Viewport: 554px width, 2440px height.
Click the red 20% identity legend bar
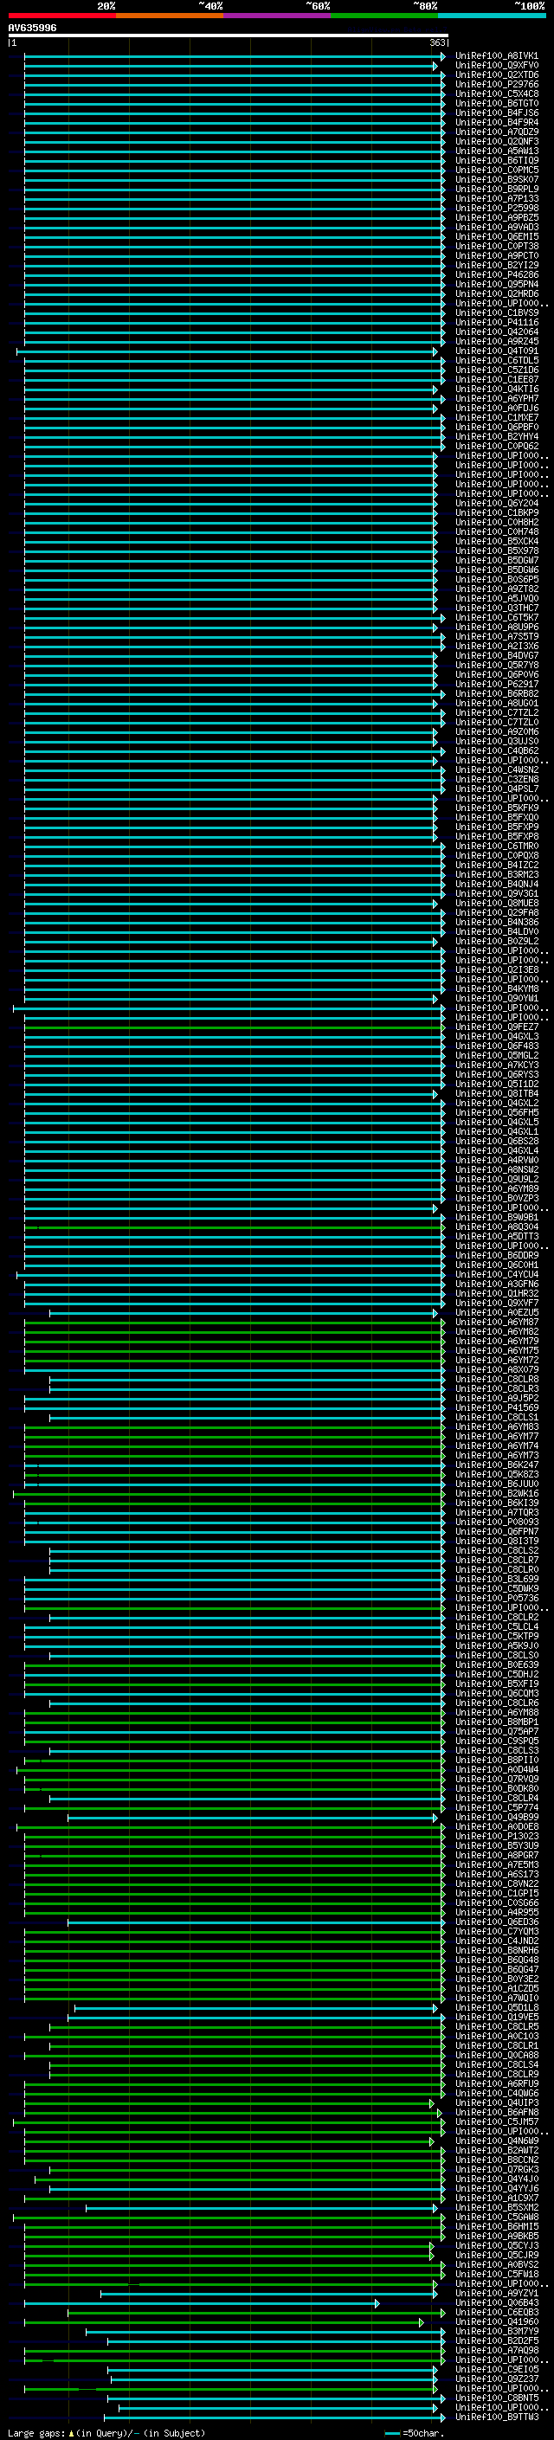coord(61,16)
